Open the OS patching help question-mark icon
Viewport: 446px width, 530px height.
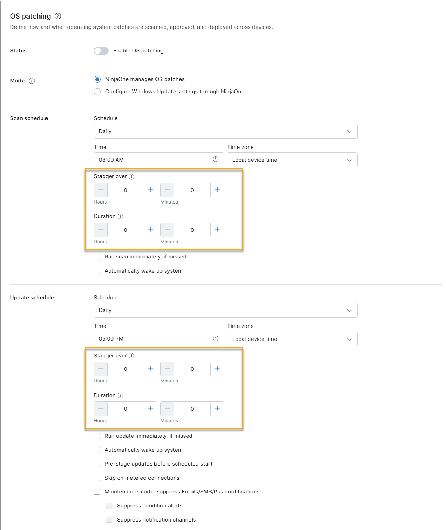point(58,16)
